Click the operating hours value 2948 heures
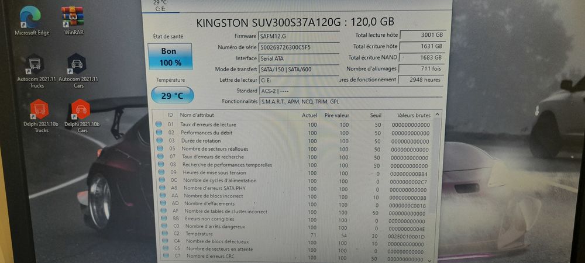 pos(421,79)
